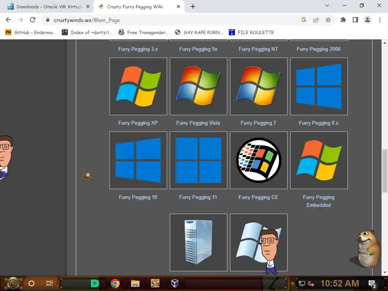Viewport: 388px width, 291px height.
Task: Click the Furry Pegging 10 logo thumbnail
Action: coord(138,160)
